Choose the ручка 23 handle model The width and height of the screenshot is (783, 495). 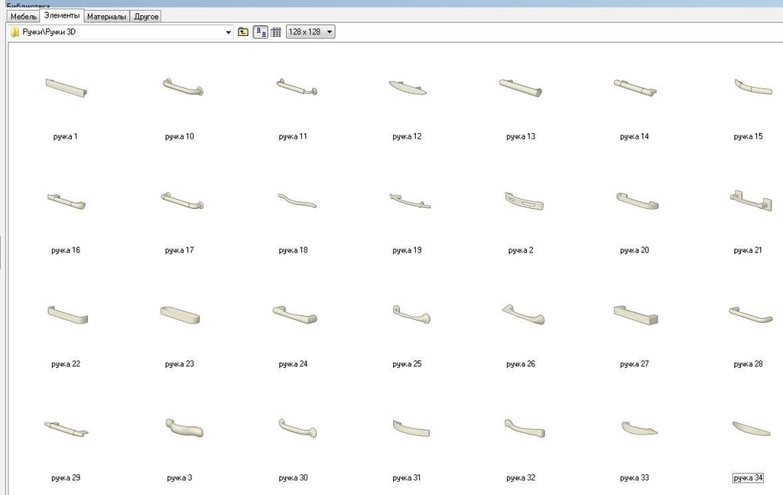click(180, 314)
